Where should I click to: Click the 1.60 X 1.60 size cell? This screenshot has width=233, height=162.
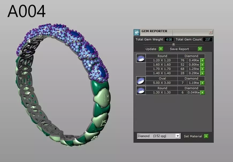click(x=162, y=65)
